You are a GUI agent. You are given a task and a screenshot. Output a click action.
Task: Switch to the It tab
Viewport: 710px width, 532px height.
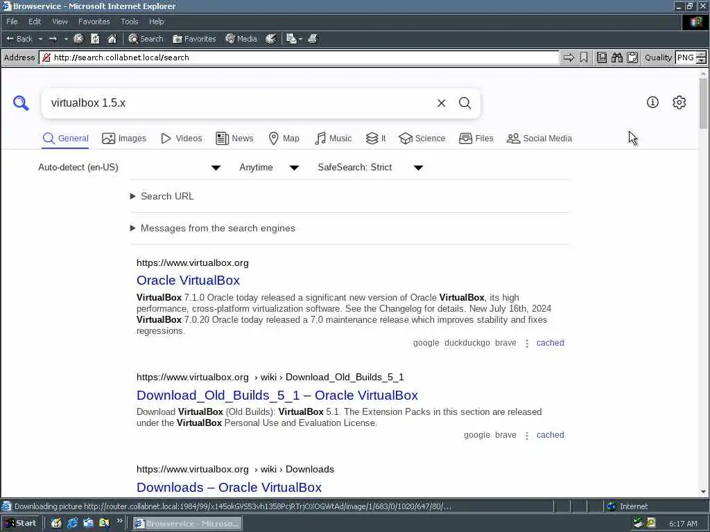coord(376,139)
